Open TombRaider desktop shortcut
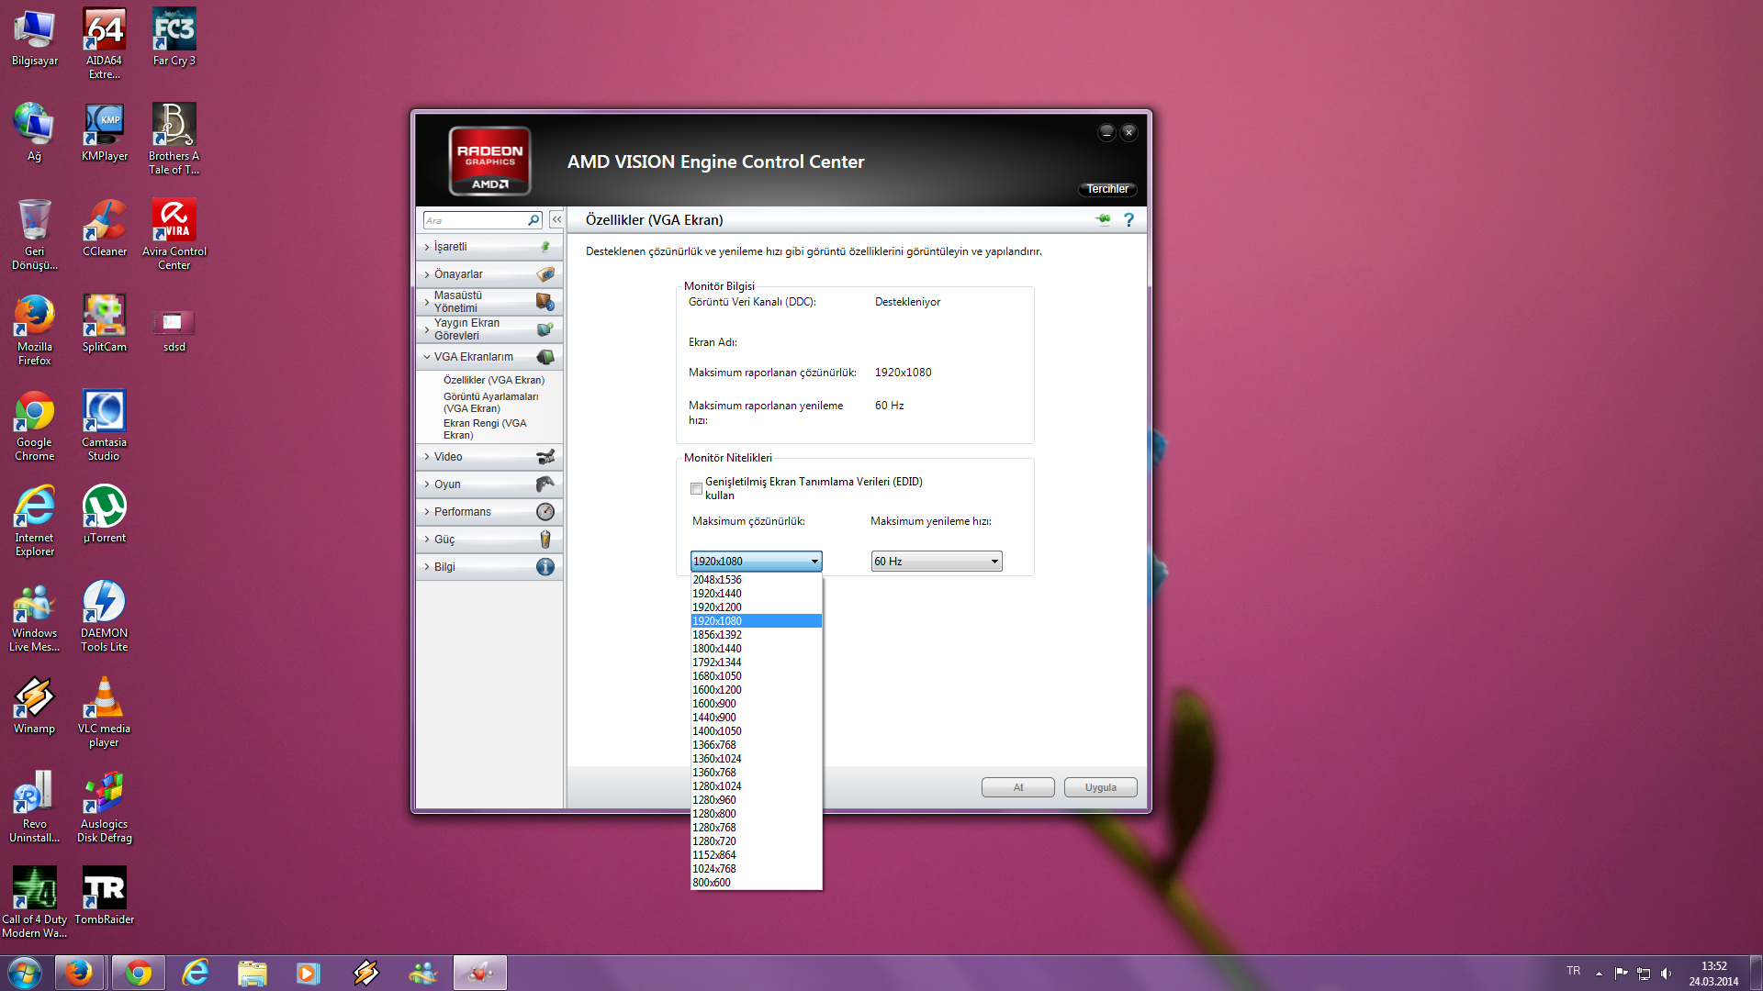The height and width of the screenshot is (991, 1763). (104, 896)
